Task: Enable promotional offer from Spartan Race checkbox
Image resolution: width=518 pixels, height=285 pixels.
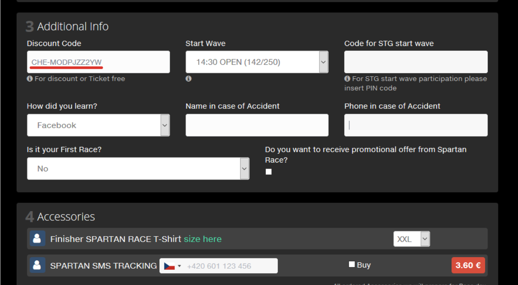Action: [x=269, y=172]
